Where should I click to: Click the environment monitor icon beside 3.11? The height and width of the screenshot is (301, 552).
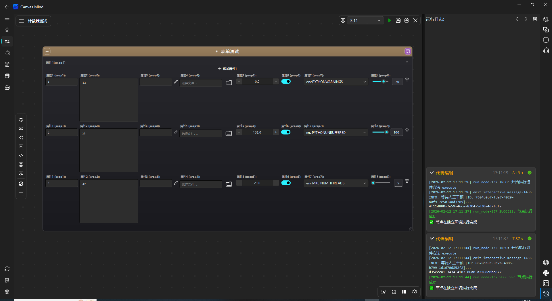click(x=343, y=20)
